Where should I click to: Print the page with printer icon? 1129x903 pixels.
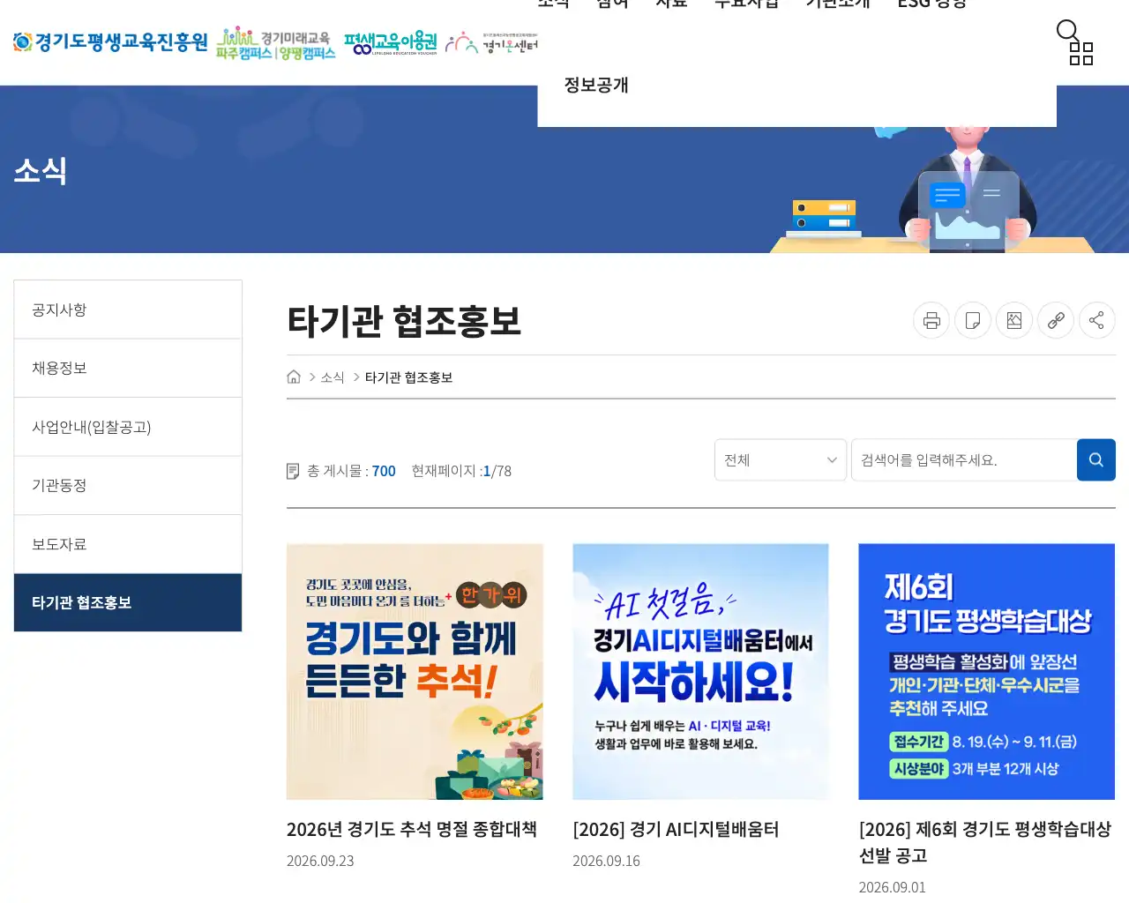931,320
